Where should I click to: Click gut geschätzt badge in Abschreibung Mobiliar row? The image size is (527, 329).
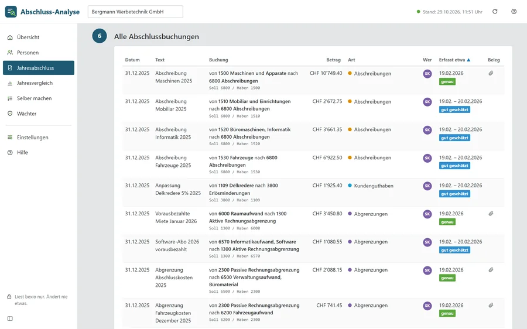pyautogui.click(x=454, y=109)
